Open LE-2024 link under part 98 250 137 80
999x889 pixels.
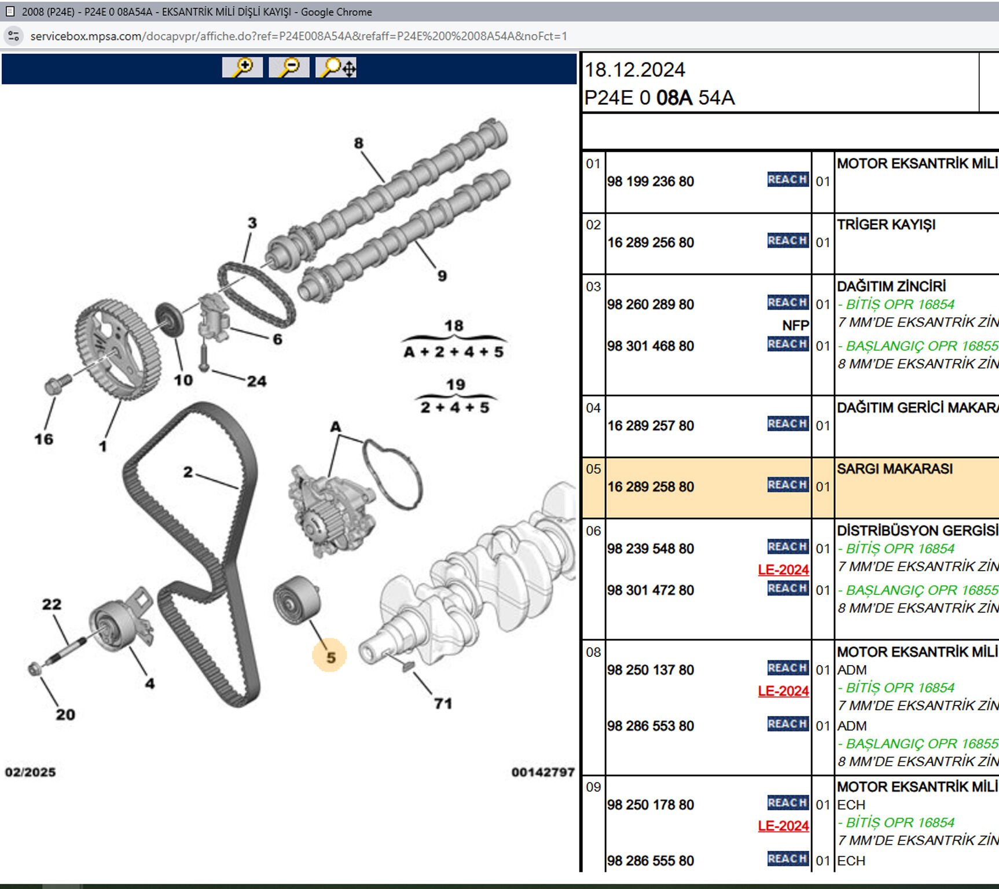[x=783, y=690]
